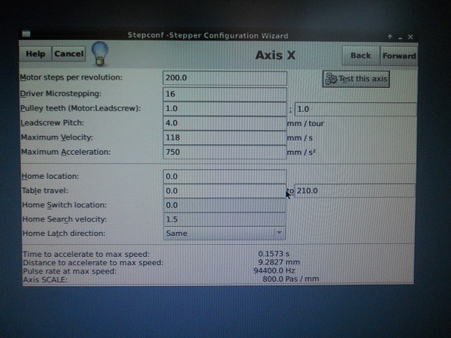Click Leadscrew Pitch label
The height and width of the screenshot is (338, 451).
point(52,122)
